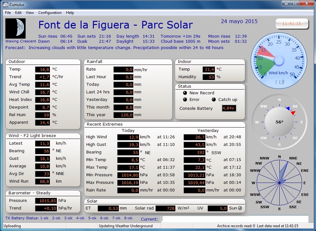Click the Cloud base 1005 m text
The height and width of the screenshot is (231, 316).
pos(180,41)
